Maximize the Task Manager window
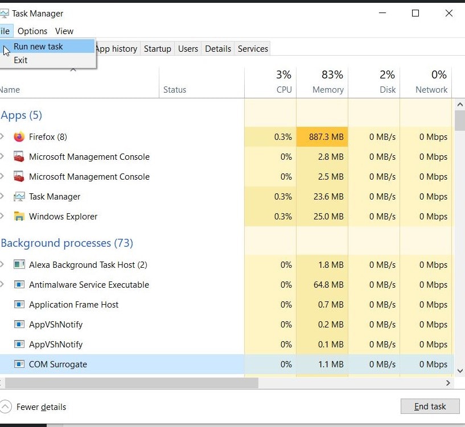 pos(415,13)
